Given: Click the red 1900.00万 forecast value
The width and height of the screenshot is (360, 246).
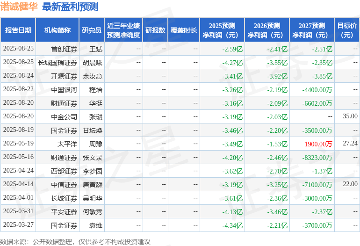Looking at the screenshot, I should (318, 144).
